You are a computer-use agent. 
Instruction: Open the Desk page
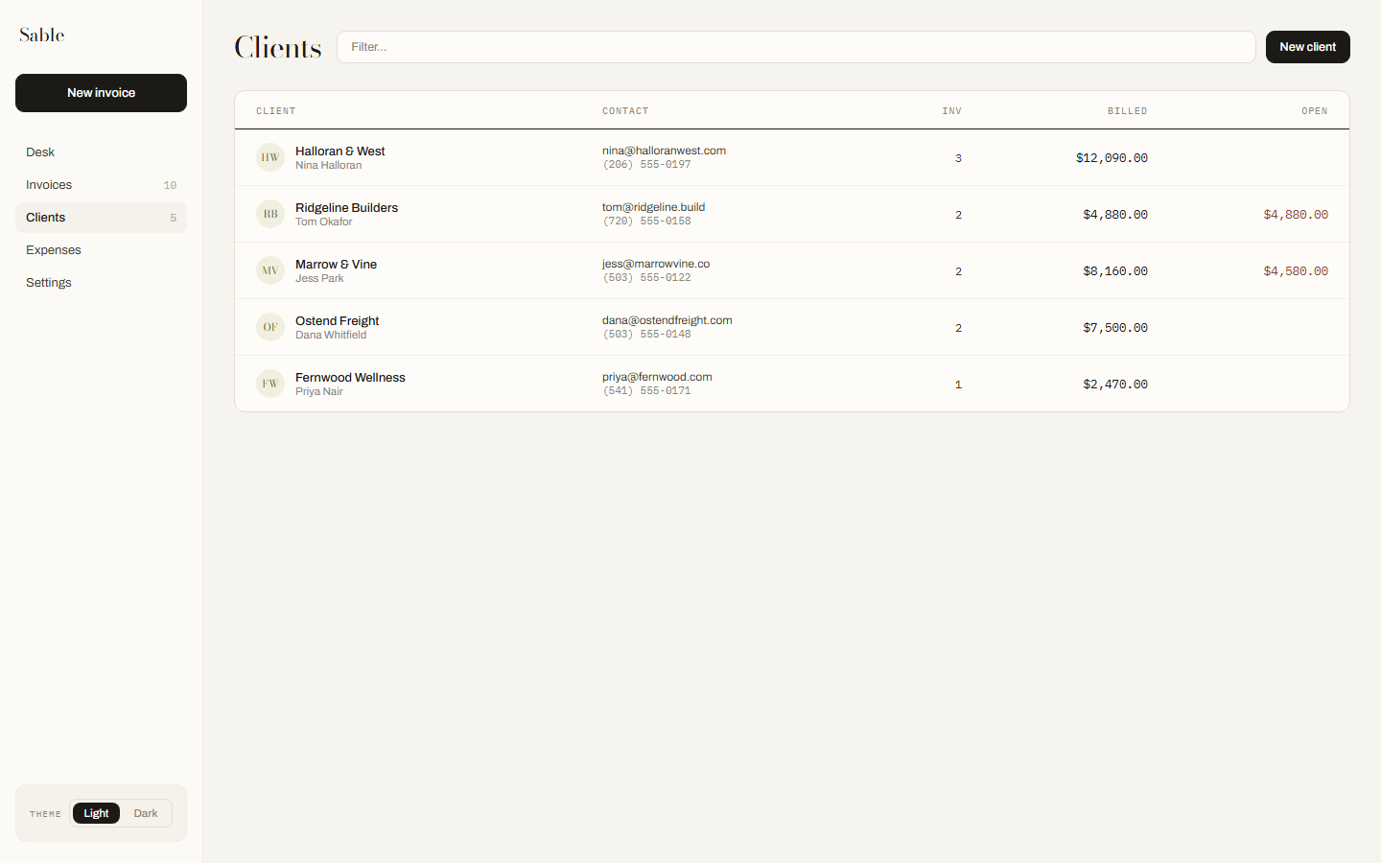pyautogui.click(x=101, y=152)
